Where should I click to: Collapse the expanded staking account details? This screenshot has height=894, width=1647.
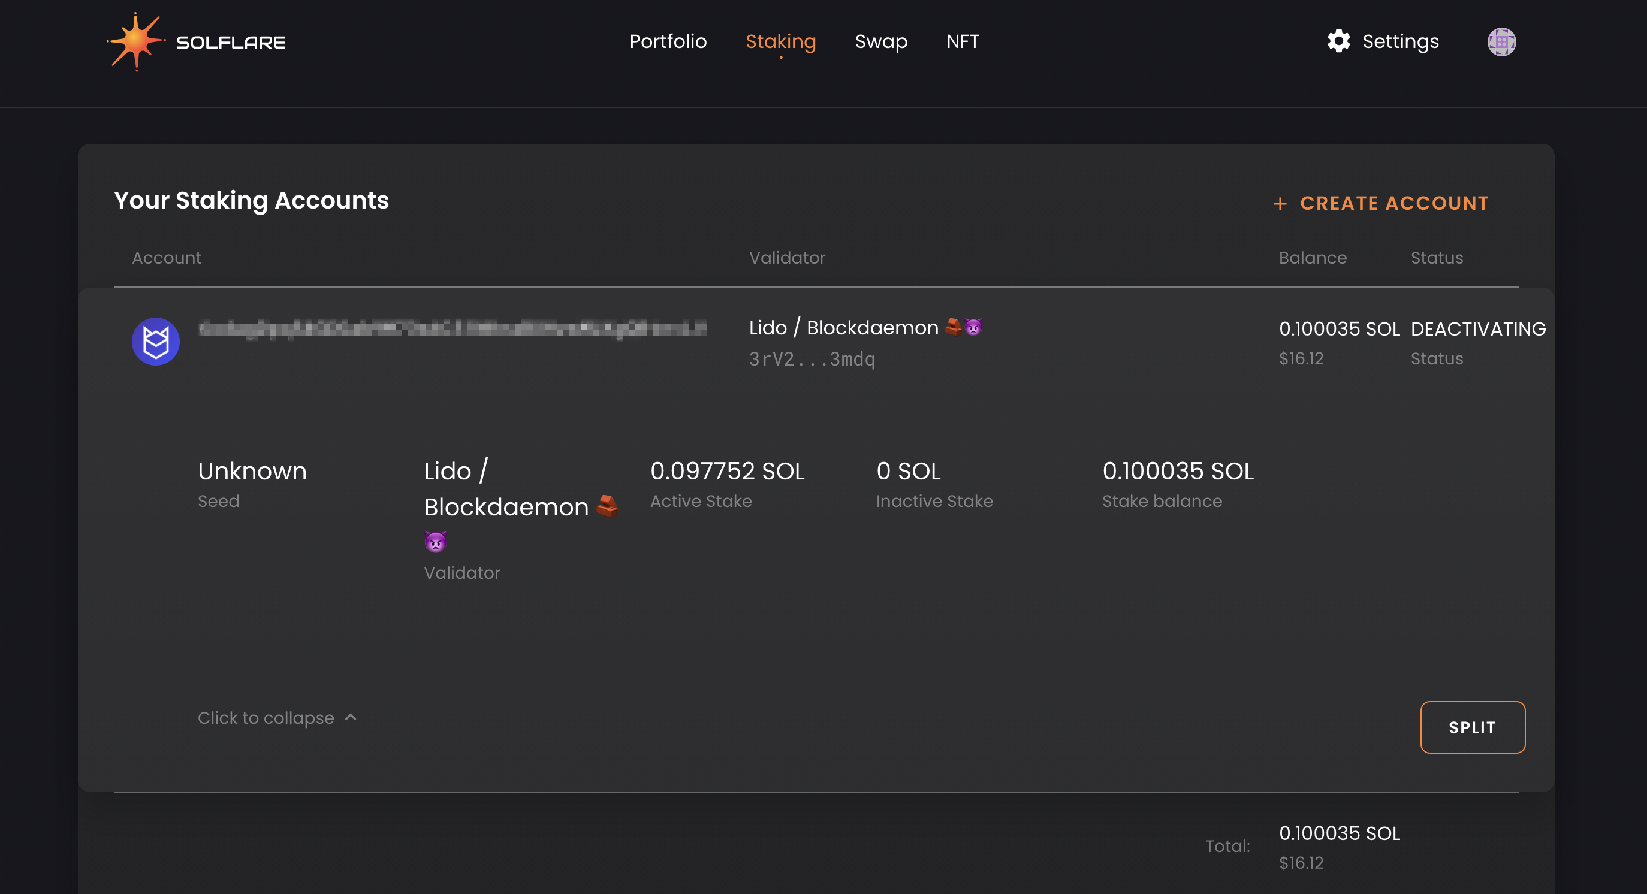(267, 718)
